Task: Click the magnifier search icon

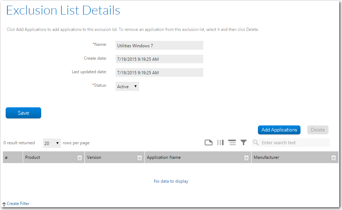Action: [256, 142]
